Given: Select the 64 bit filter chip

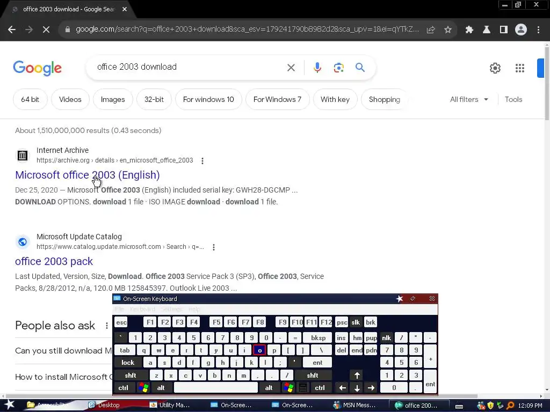Looking at the screenshot, I should tap(30, 99).
